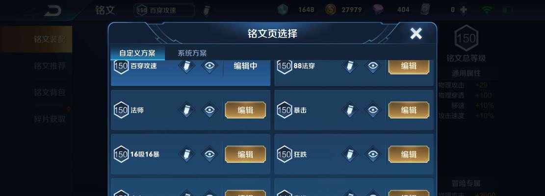The height and width of the screenshot is (196, 545).
Task: Preview 16吸16暴 with the eye icon
Action: (x=209, y=154)
